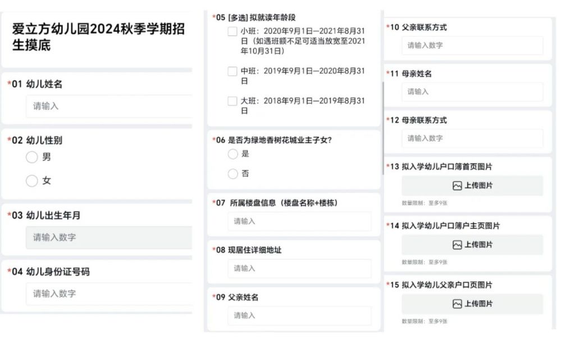Check the 中班 age group checkbox
Image resolution: width=575 pixels, height=343 pixels.
232,71
